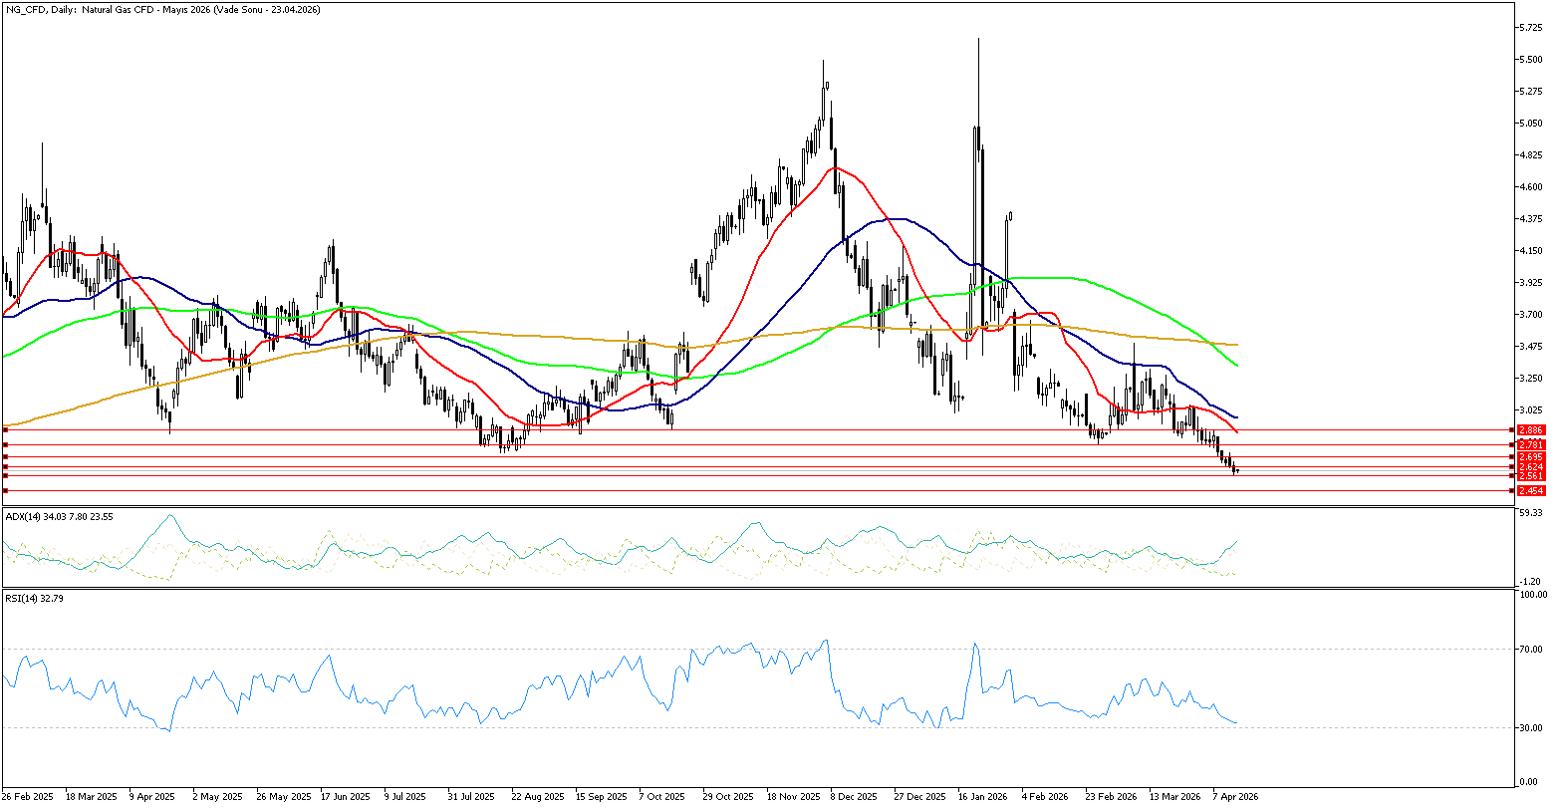Screen dimensions: 1557x808
Task: Click the 31 Jul 2025 date label
Action: coord(469,797)
